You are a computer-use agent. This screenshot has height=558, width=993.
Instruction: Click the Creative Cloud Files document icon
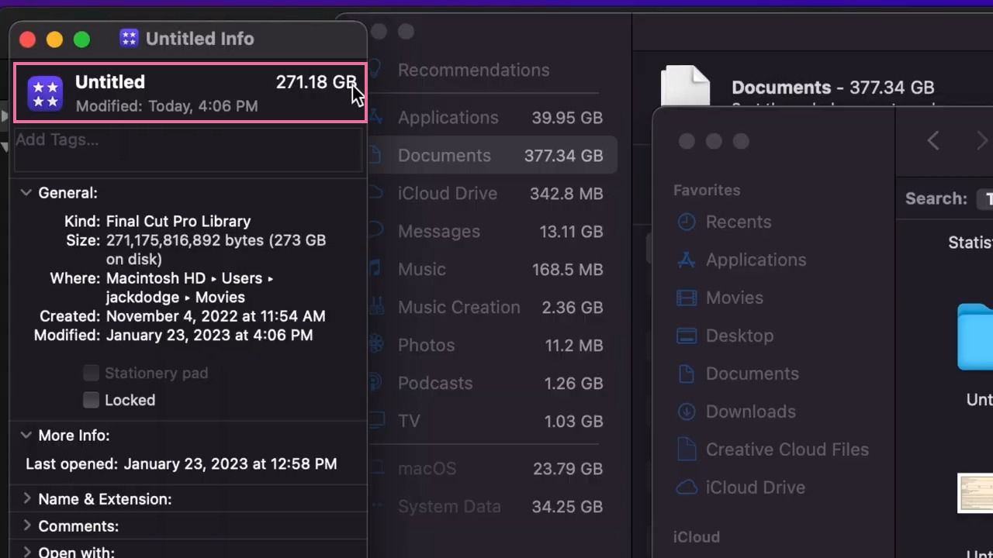(x=687, y=449)
